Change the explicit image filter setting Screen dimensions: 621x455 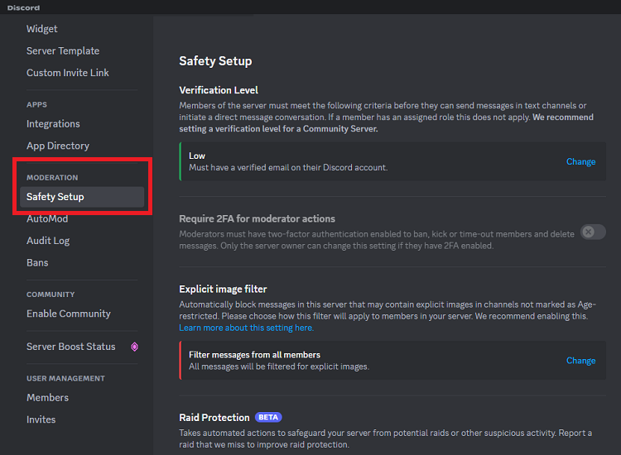pyautogui.click(x=580, y=361)
